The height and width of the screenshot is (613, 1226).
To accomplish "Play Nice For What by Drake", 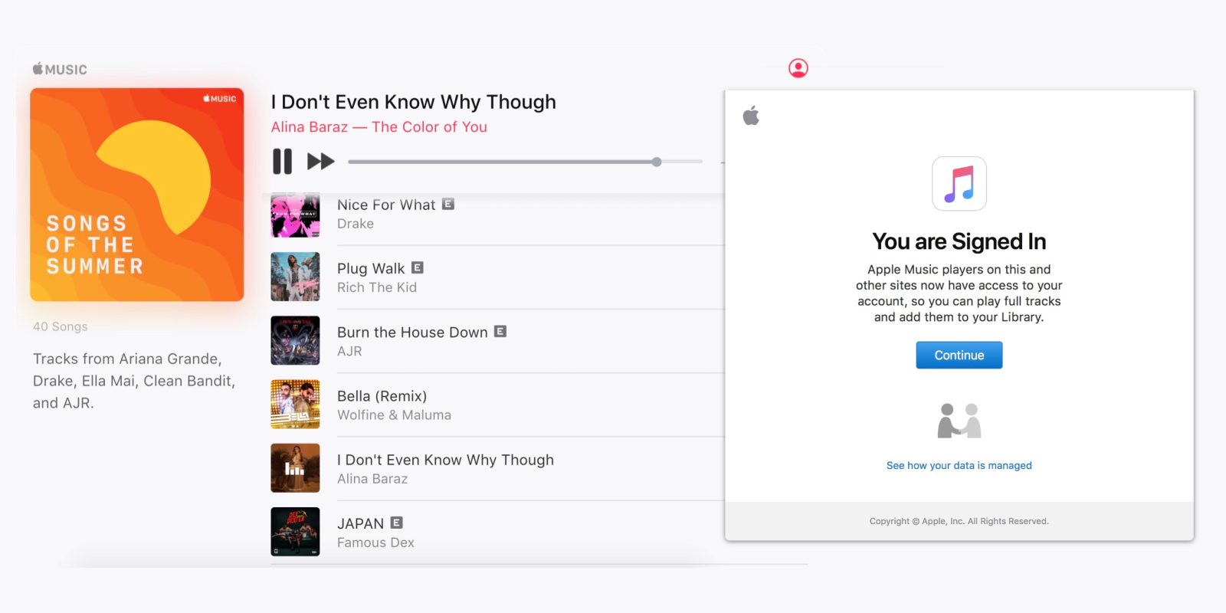I will point(386,205).
